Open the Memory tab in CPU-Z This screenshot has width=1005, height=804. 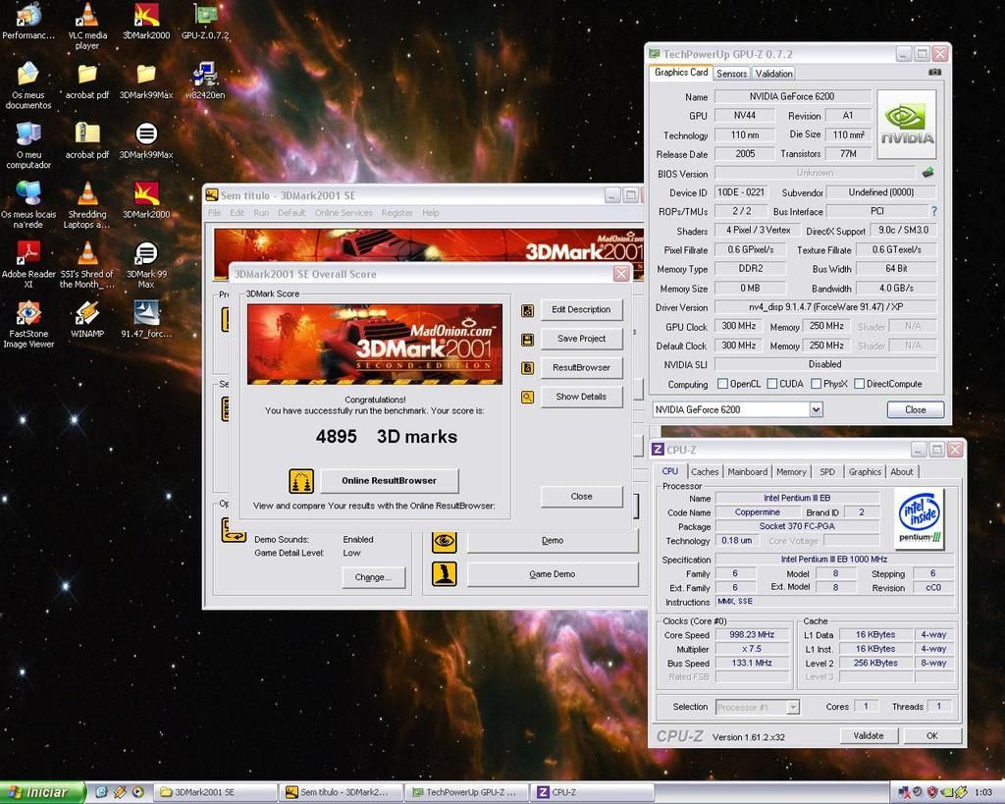pyautogui.click(x=791, y=471)
